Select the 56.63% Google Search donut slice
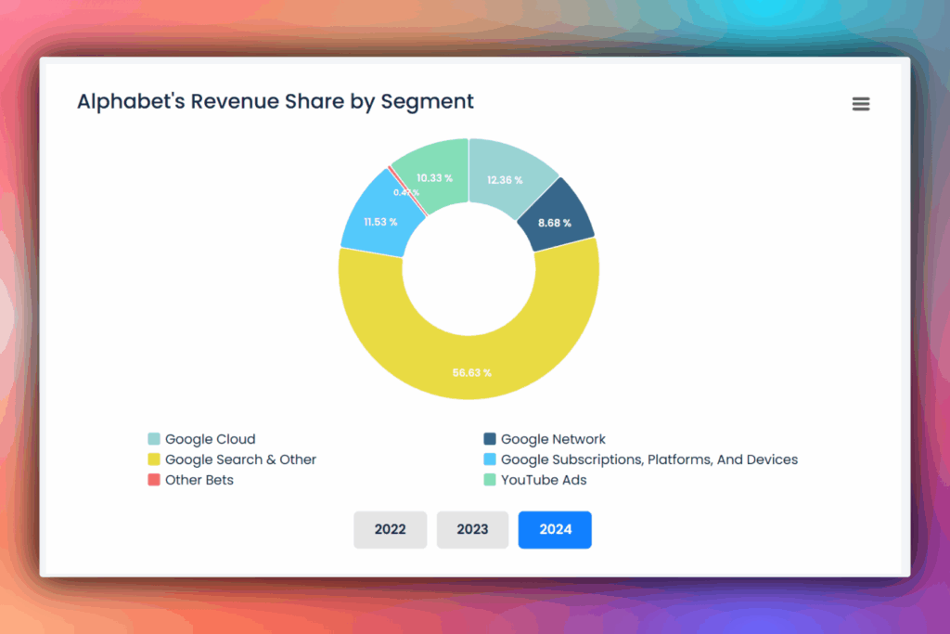This screenshot has height=634, width=950. (x=471, y=371)
